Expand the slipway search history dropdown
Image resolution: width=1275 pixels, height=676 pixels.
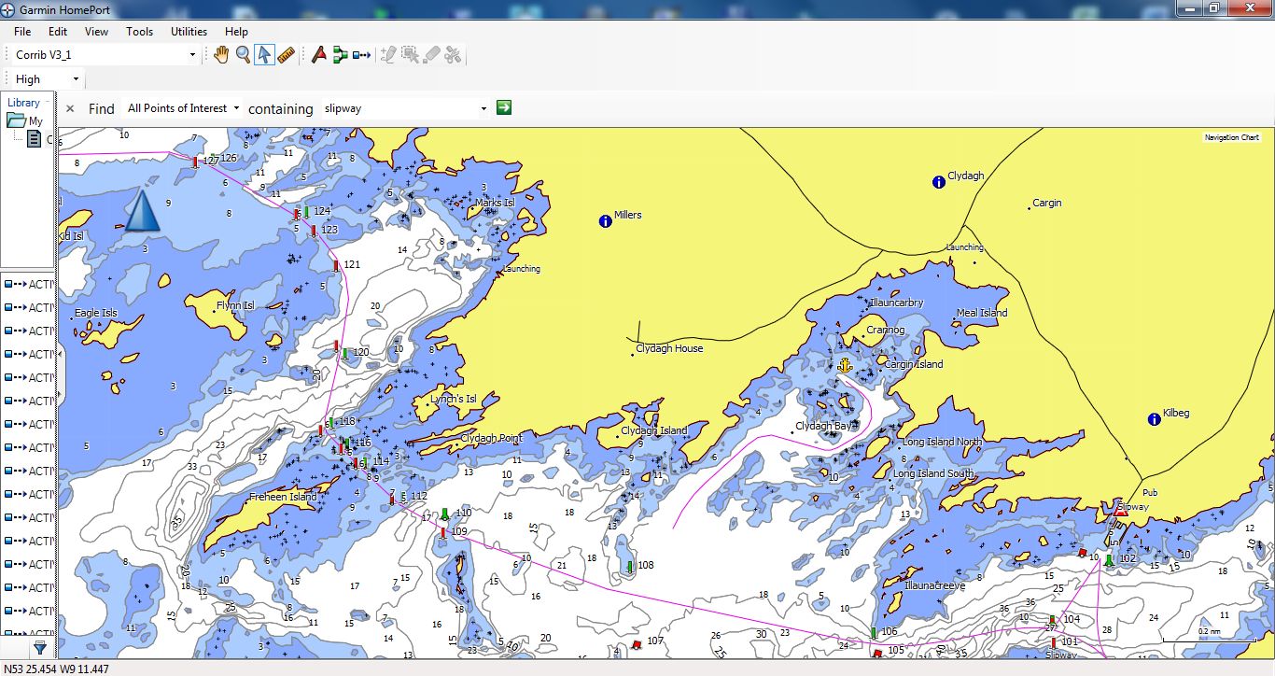[483, 108]
